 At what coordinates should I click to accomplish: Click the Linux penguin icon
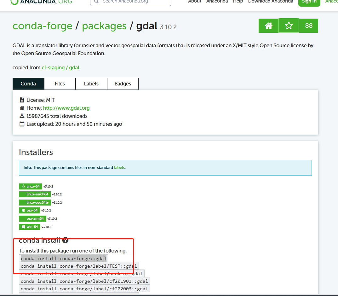[23, 186]
